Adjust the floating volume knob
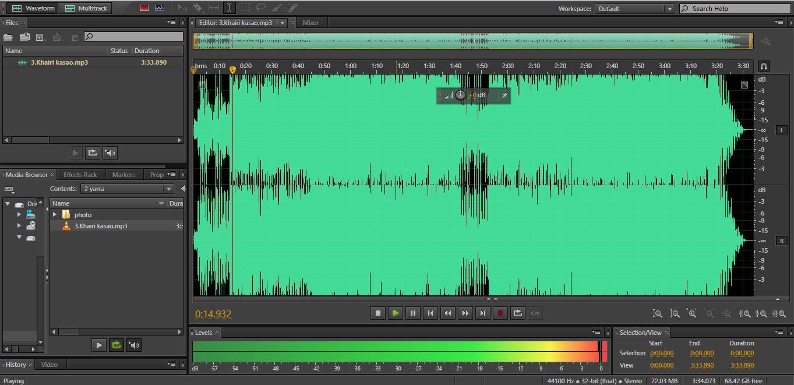The width and height of the screenshot is (794, 385). (x=460, y=95)
